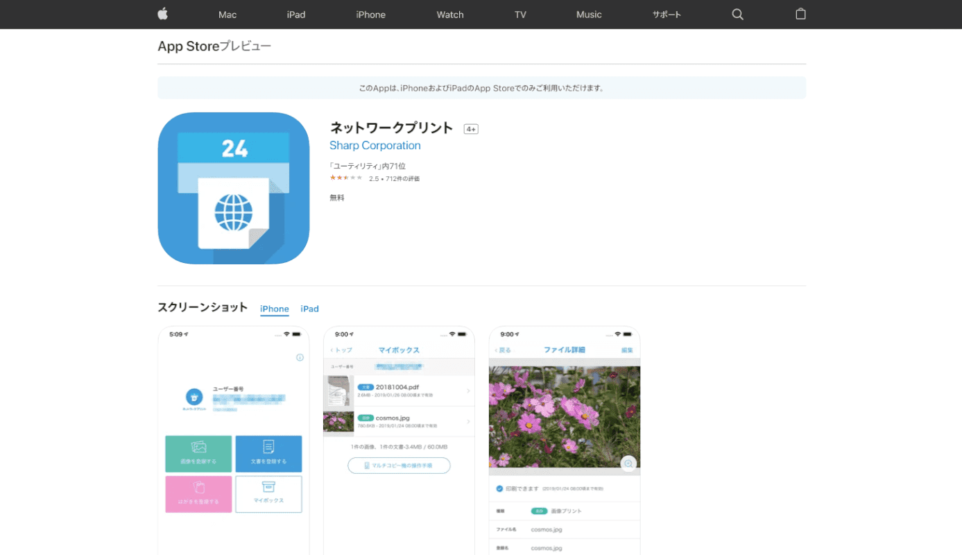Click the 印刷できます status text
The image size is (962, 555).
tap(522, 489)
